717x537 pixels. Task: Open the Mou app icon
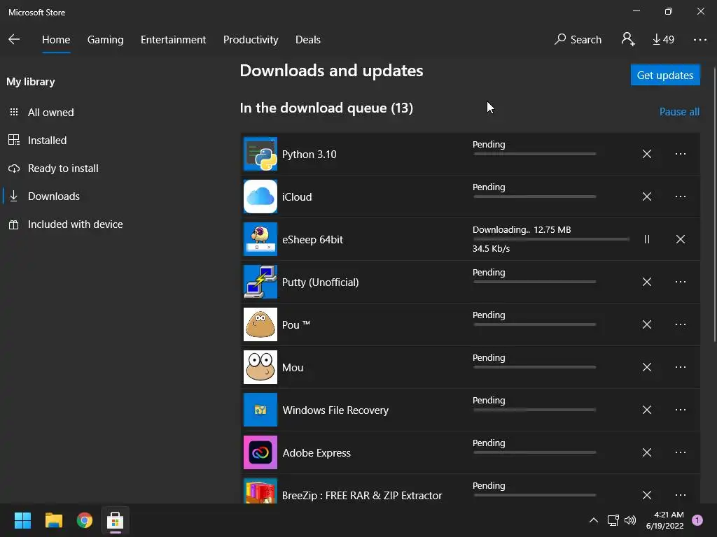(x=260, y=367)
